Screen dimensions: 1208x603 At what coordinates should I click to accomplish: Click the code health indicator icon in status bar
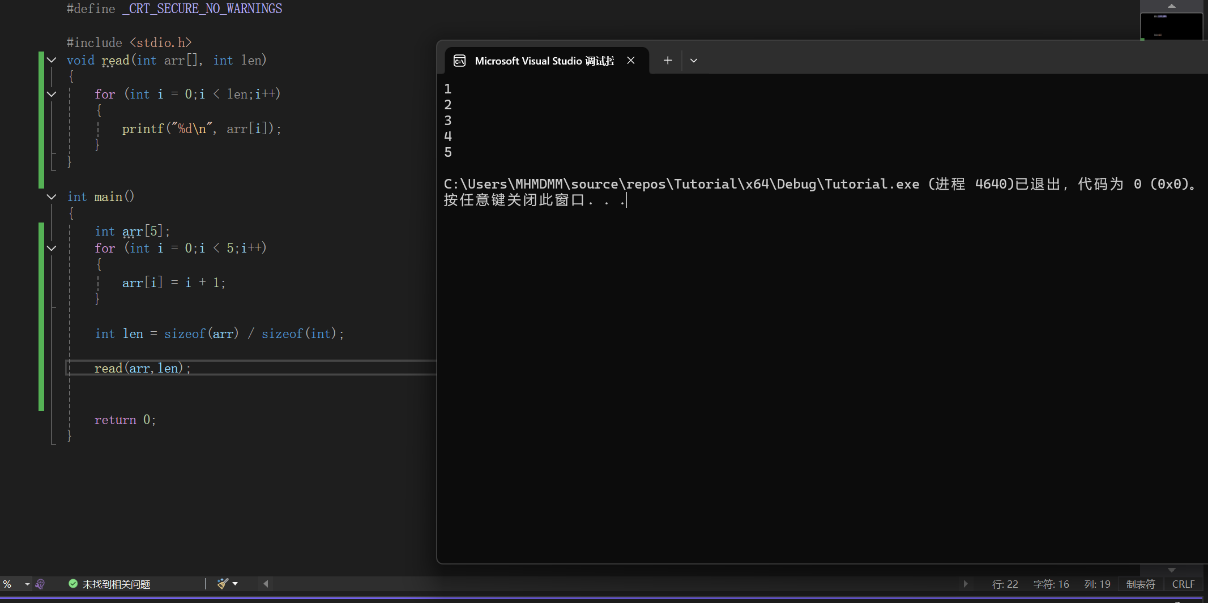[40, 584]
